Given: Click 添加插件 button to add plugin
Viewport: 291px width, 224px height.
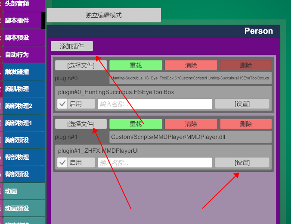Looking at the screenshot, I should coord(72,46).
